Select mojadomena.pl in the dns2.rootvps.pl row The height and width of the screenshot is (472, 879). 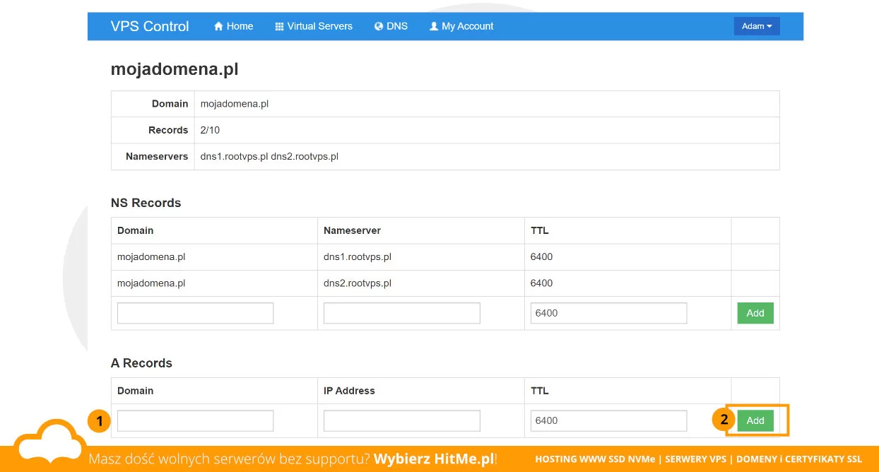151,283
